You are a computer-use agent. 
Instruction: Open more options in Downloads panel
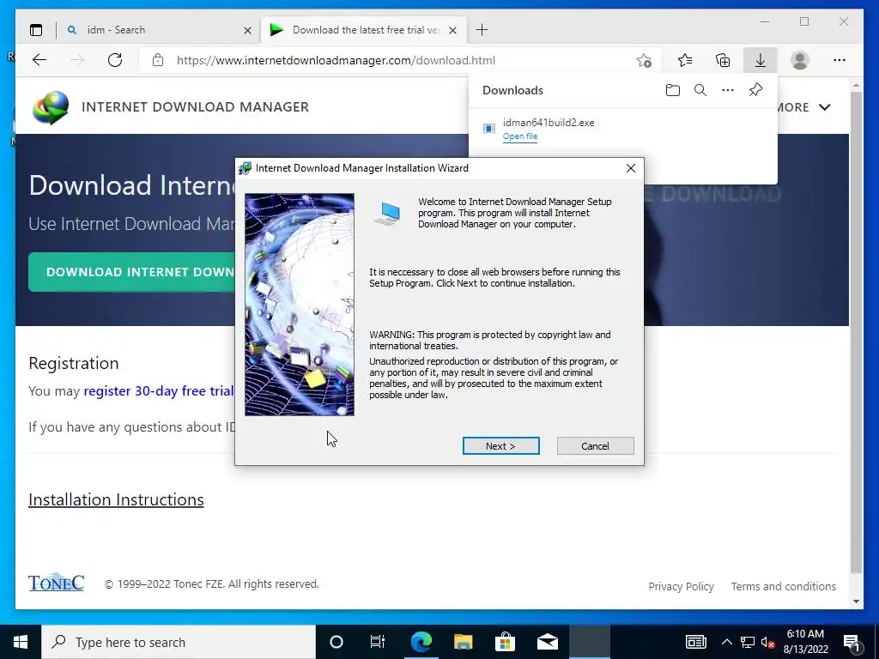(728, 90)
